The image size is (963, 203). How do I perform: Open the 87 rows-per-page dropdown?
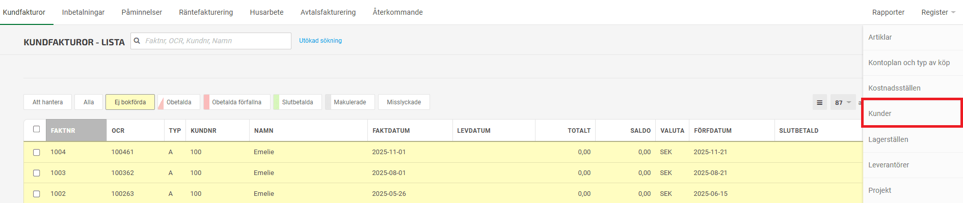(x=843, y=102)
